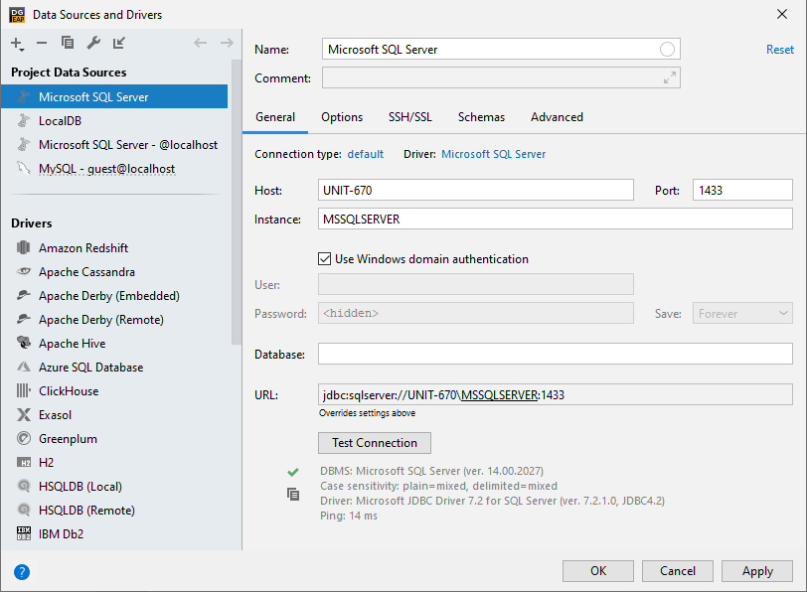Screen dimensions: 807x592
Task: Click the Microsoft SQL Server driver link
Action: click(494, 154)
